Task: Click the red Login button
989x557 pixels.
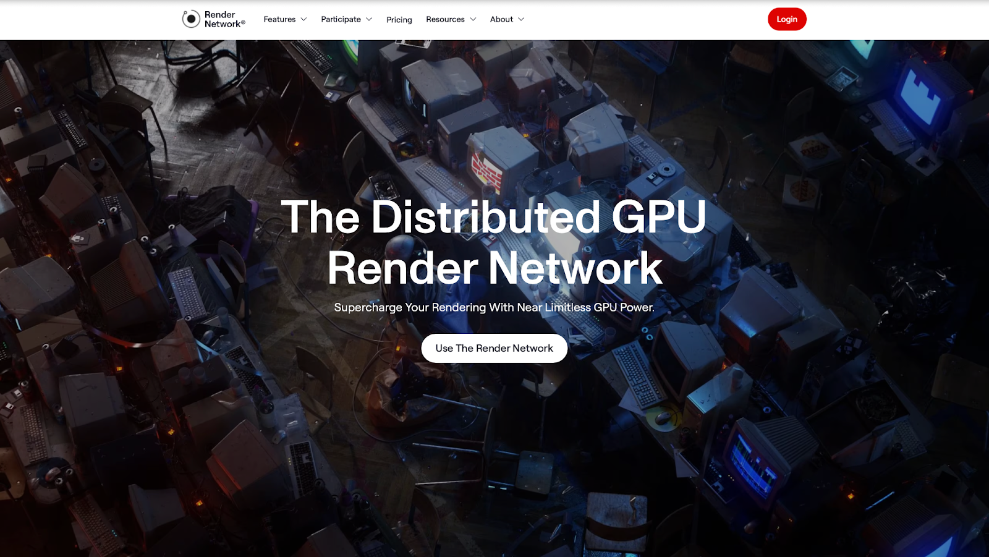Action: pyautogui.click(x=787, y=19)
